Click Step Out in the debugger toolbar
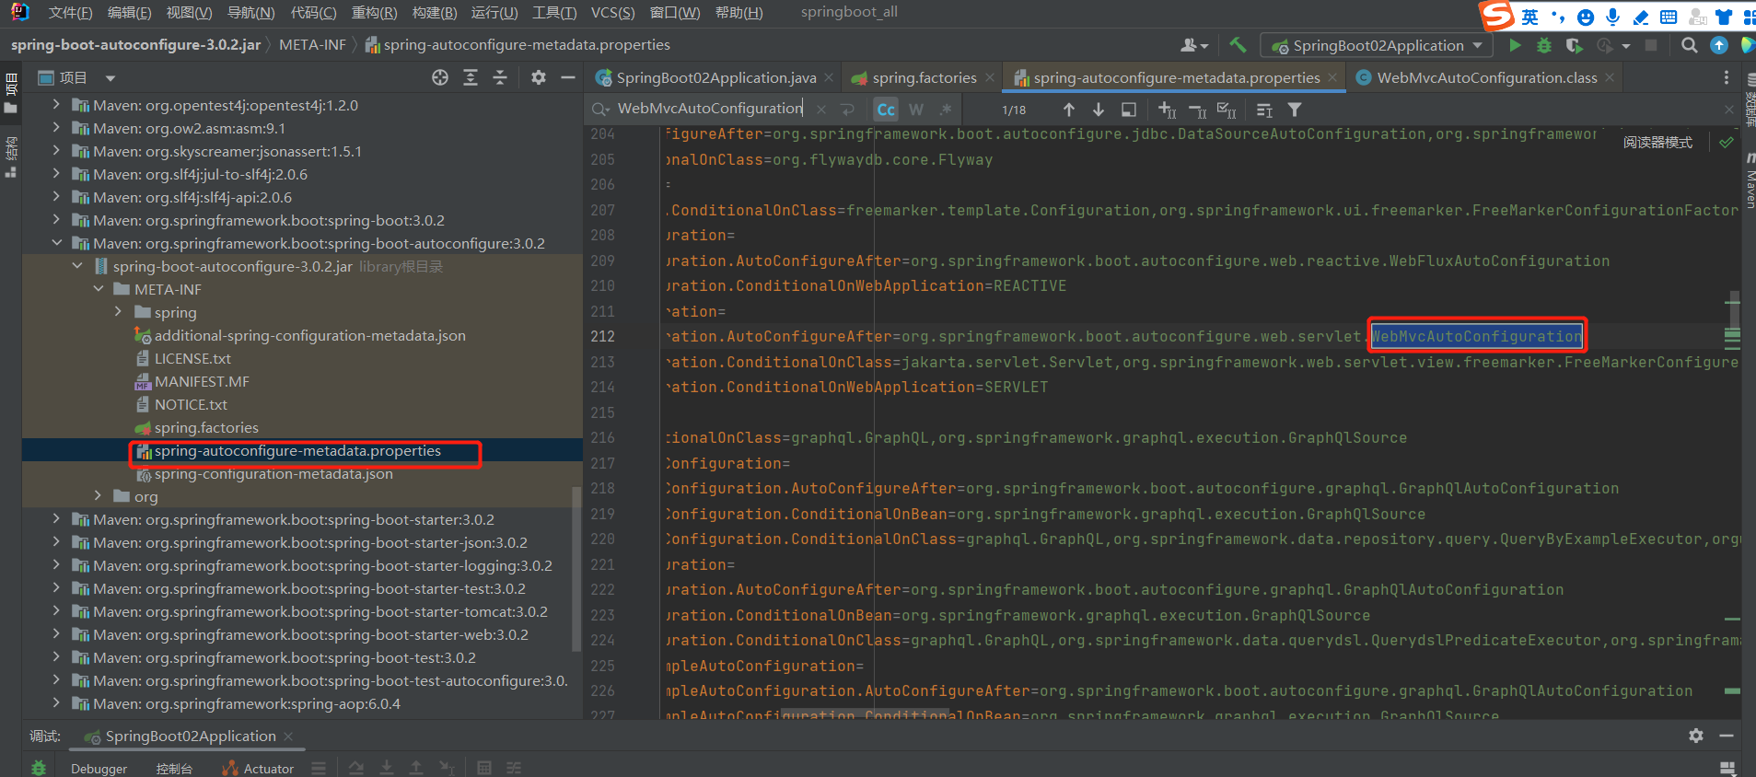The image size is (1756, 777). point(416,768)
